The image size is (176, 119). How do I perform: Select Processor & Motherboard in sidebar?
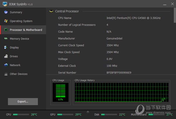tap(23, 30)
